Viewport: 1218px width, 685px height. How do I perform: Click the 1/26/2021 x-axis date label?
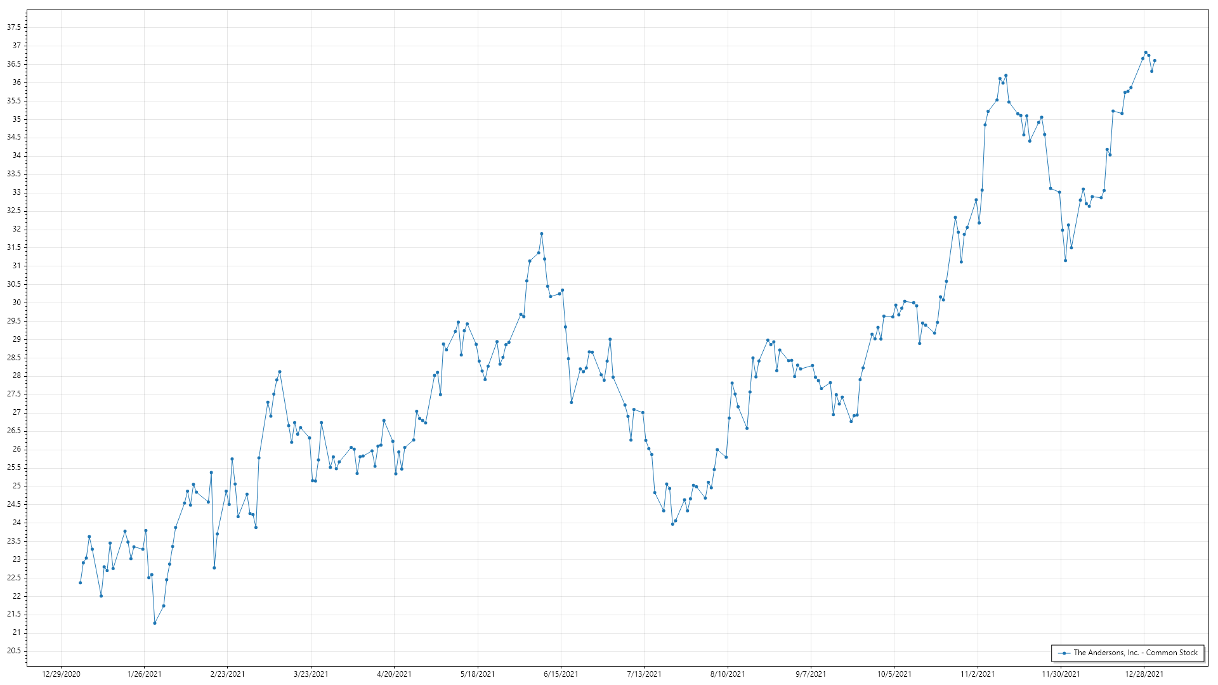[x=144, y=674]
